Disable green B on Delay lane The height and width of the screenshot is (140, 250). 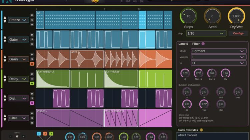[x=32, y=83]
